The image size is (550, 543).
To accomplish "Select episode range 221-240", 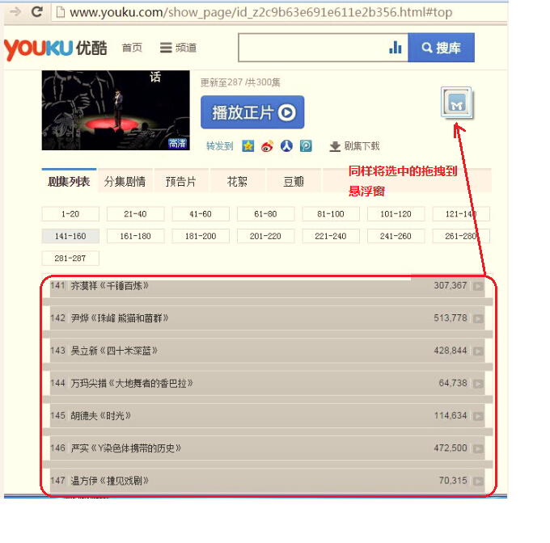I will pyautogui.click(x=331, y=236).
